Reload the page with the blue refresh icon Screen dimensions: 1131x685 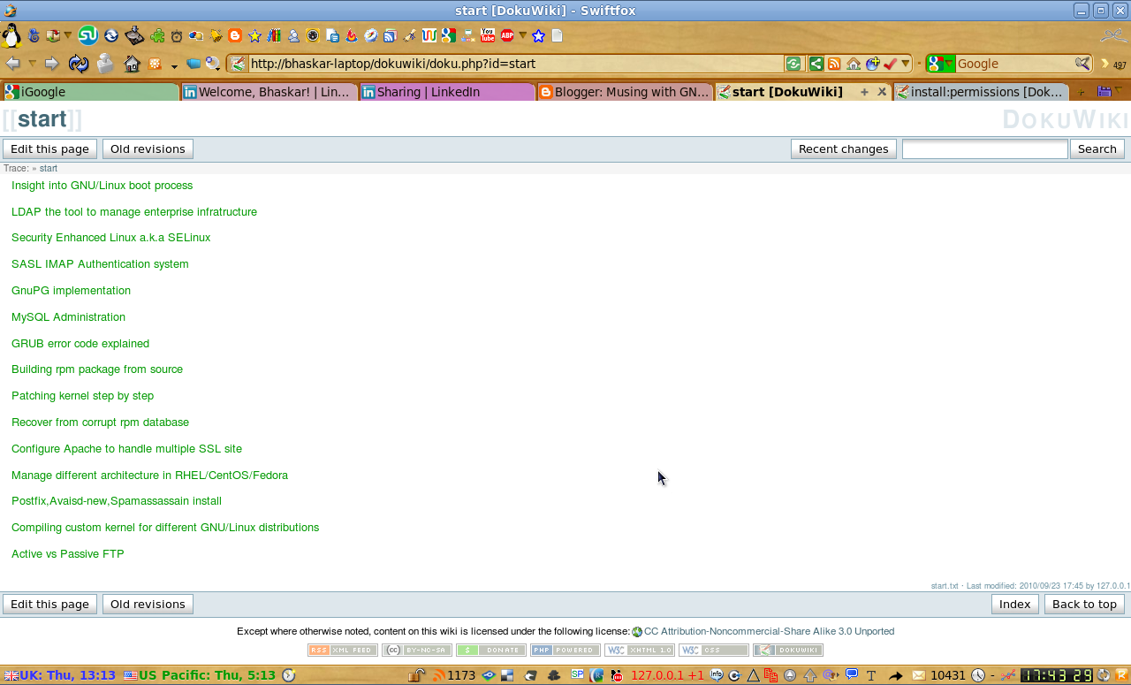79,64
